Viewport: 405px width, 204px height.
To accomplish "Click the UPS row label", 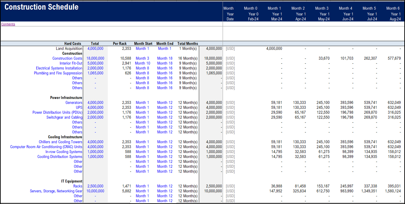I will tap(79, 108).
